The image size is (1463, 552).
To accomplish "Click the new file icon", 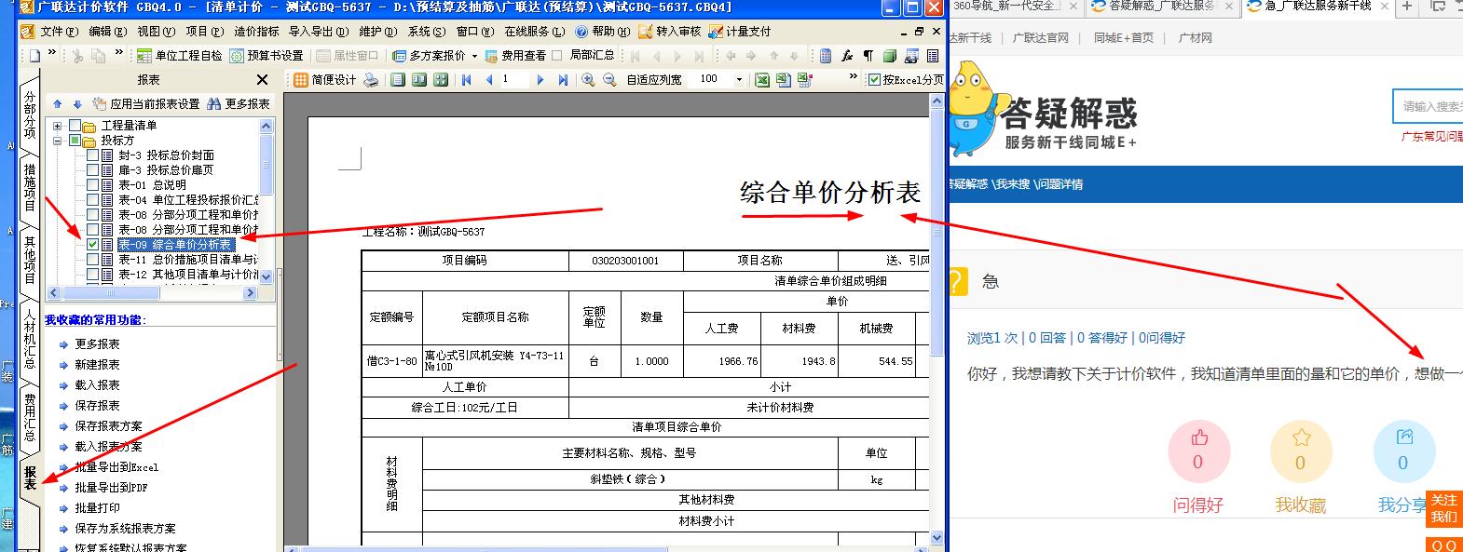I will click(x=34, y=56).
